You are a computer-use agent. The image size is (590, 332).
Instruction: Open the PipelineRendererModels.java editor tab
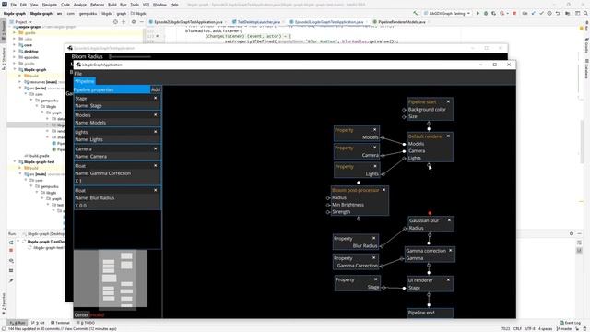point(399,22)
